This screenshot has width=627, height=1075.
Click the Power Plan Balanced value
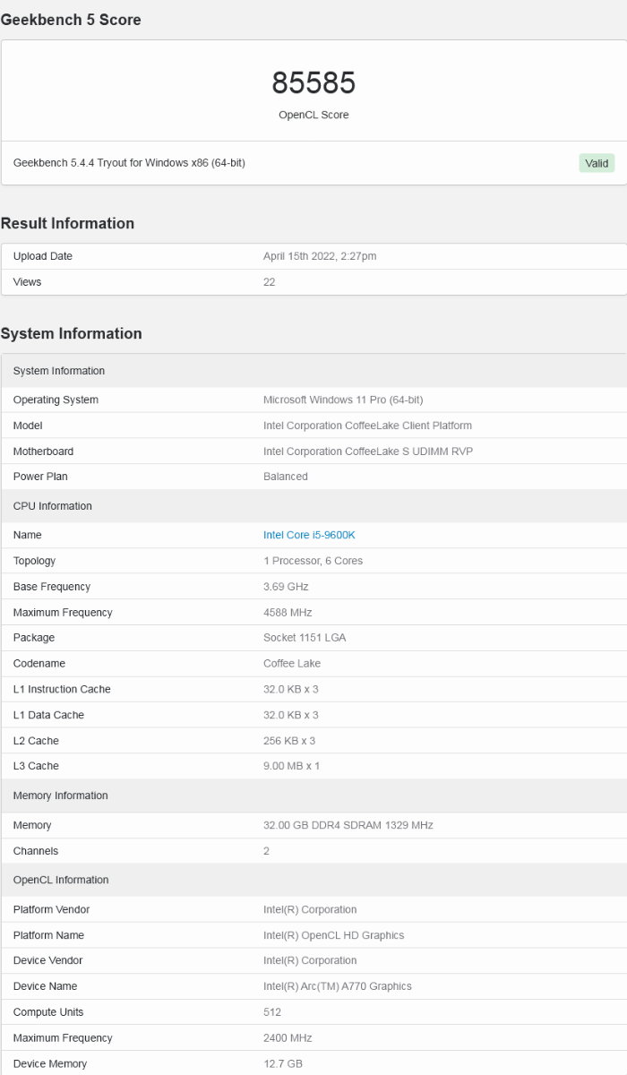click(x=286, y=477)
